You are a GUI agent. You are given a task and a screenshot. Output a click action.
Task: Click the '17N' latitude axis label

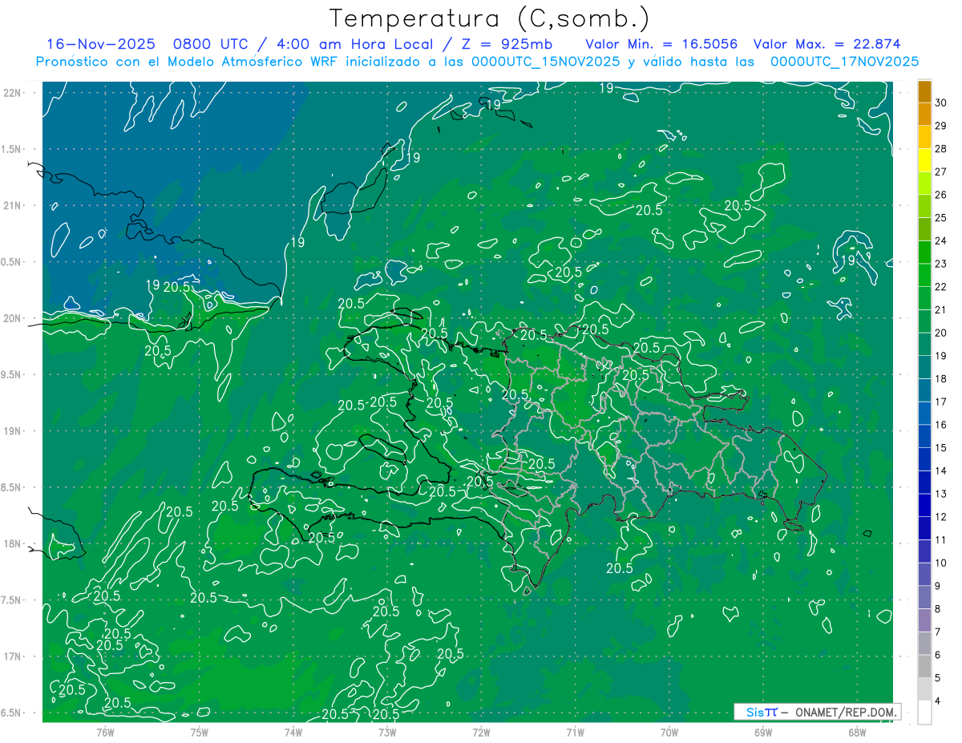(12, 656)
